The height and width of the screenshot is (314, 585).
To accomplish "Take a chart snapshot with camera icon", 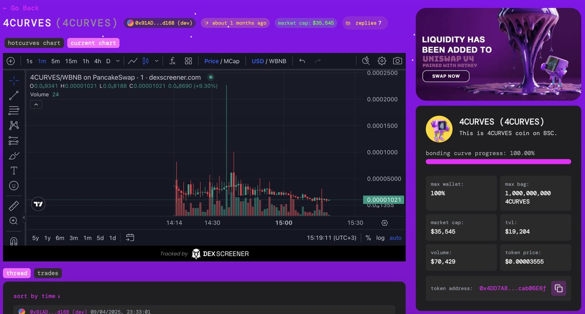I will [x=398, y=61].
